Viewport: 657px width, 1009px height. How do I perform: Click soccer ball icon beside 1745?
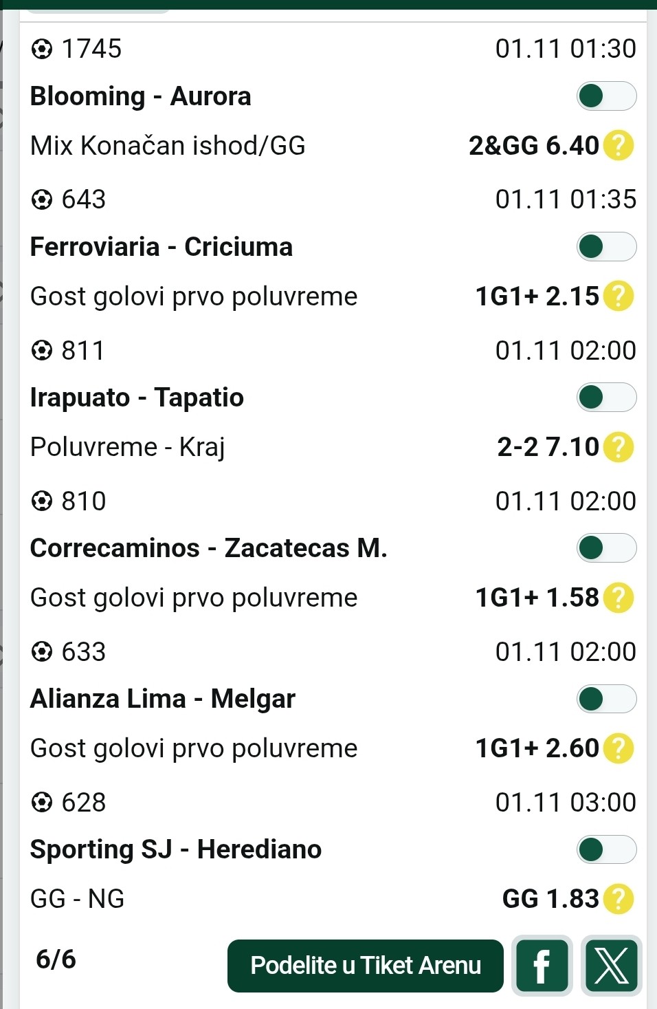(x=42, y=50)
